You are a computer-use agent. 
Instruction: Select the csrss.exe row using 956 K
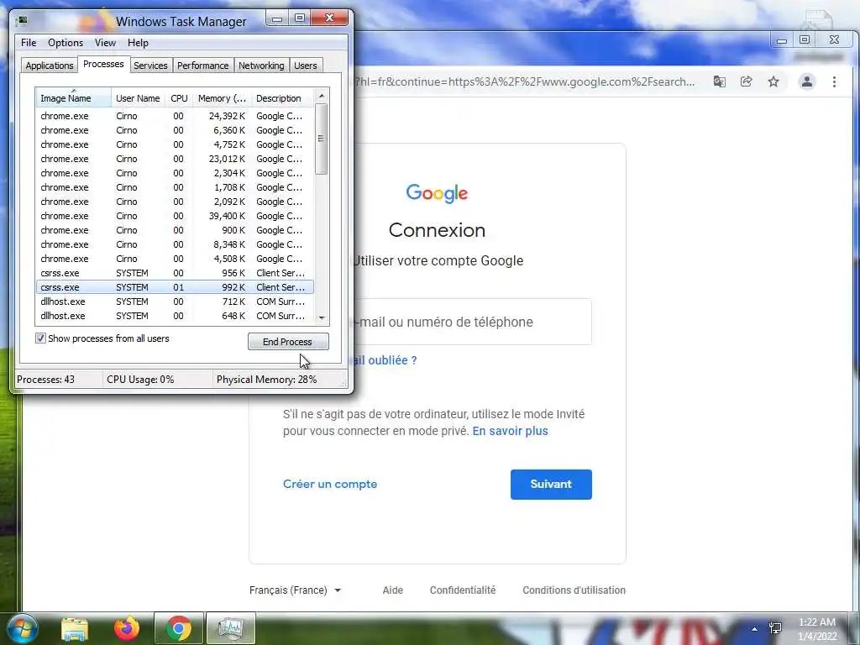coord(175,273)
